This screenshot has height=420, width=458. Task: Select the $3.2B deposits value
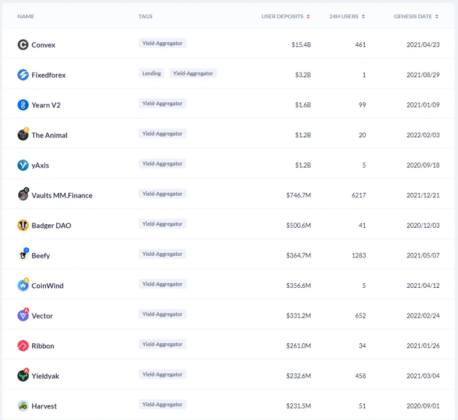click(303, 75)
